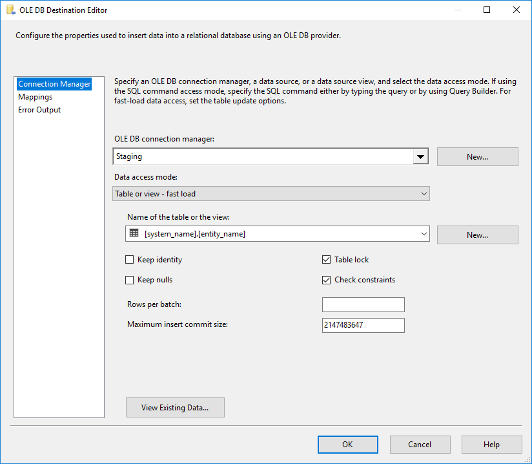Confirm with the OK button

(348, 445)
